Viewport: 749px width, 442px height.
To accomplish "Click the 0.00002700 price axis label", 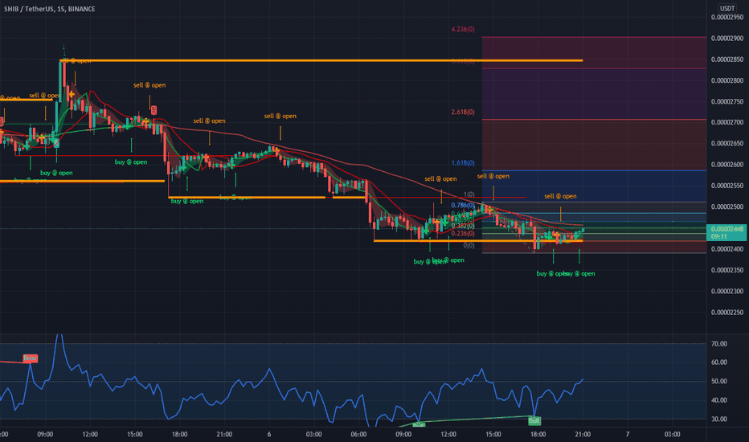I will [727, 122].
